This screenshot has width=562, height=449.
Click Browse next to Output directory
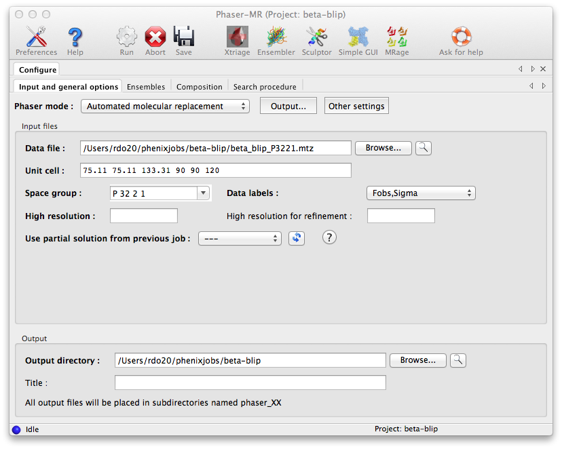pyautogui.click(x=417, y=360)
